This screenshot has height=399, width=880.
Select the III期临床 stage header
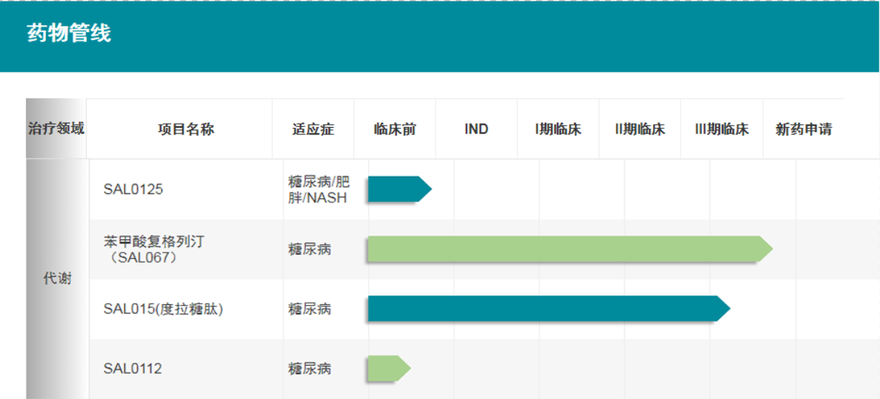(721, 129)
